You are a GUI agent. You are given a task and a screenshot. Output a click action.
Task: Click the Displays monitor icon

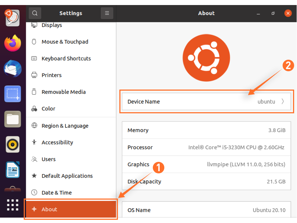pyautogui.click(x=34, y=25)
